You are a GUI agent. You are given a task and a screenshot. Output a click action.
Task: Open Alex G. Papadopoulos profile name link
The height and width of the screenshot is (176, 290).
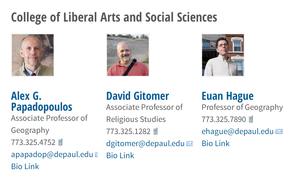pyautogui.click(x=42, y=101)
